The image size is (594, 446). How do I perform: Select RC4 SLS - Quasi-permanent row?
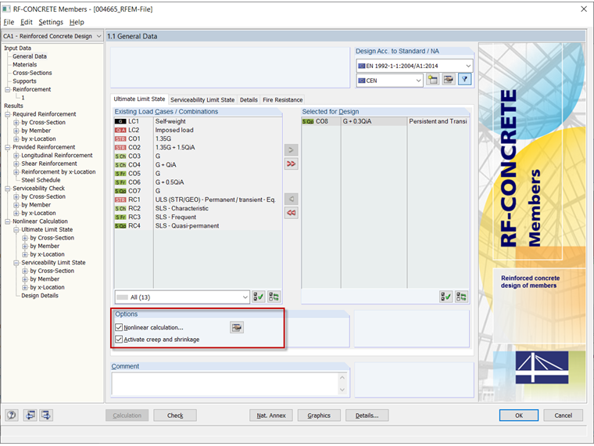pyautogui.click(x=198, y=226)
